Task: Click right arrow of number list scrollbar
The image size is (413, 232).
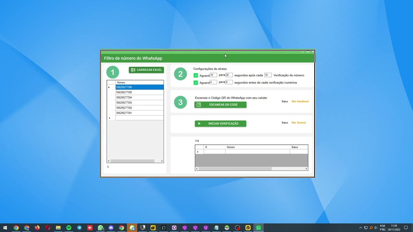Action: tap(162, 161)
